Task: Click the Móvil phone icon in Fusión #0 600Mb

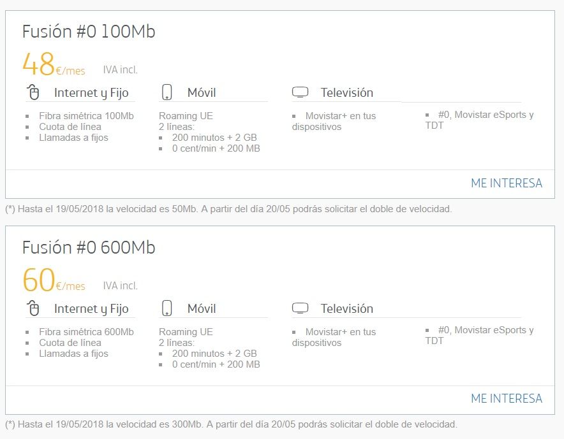Action: (167, 307)
